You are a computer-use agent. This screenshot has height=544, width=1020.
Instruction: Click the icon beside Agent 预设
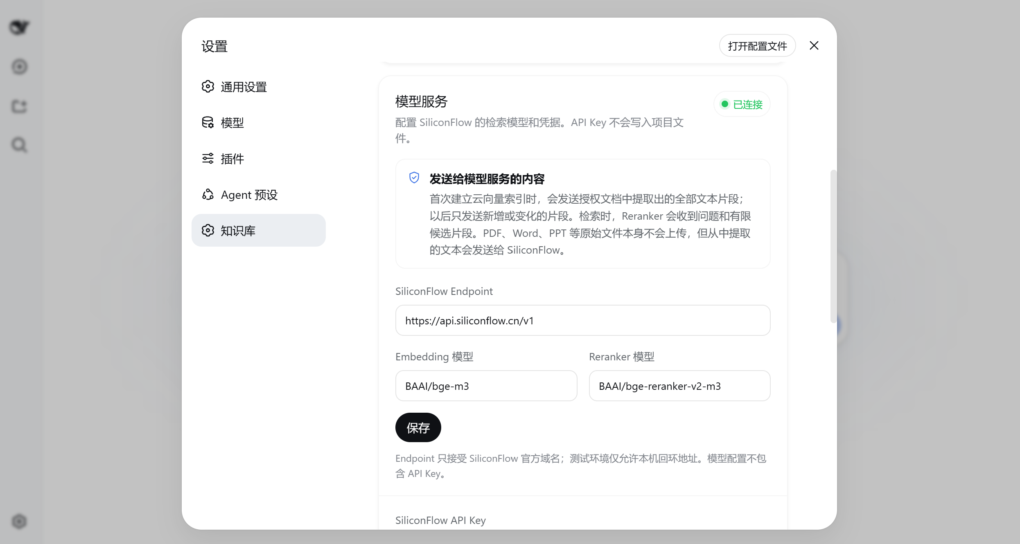208,194
